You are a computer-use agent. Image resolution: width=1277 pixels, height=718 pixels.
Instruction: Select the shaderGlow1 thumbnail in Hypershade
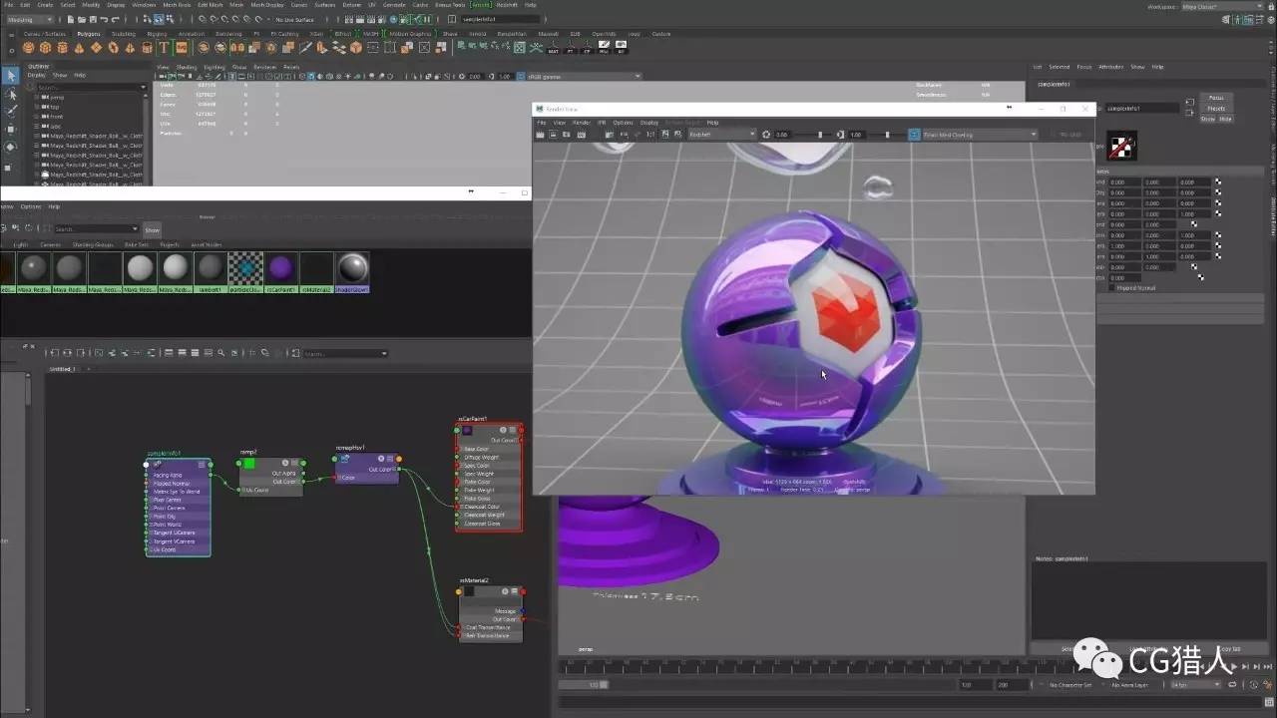(351, 272)
